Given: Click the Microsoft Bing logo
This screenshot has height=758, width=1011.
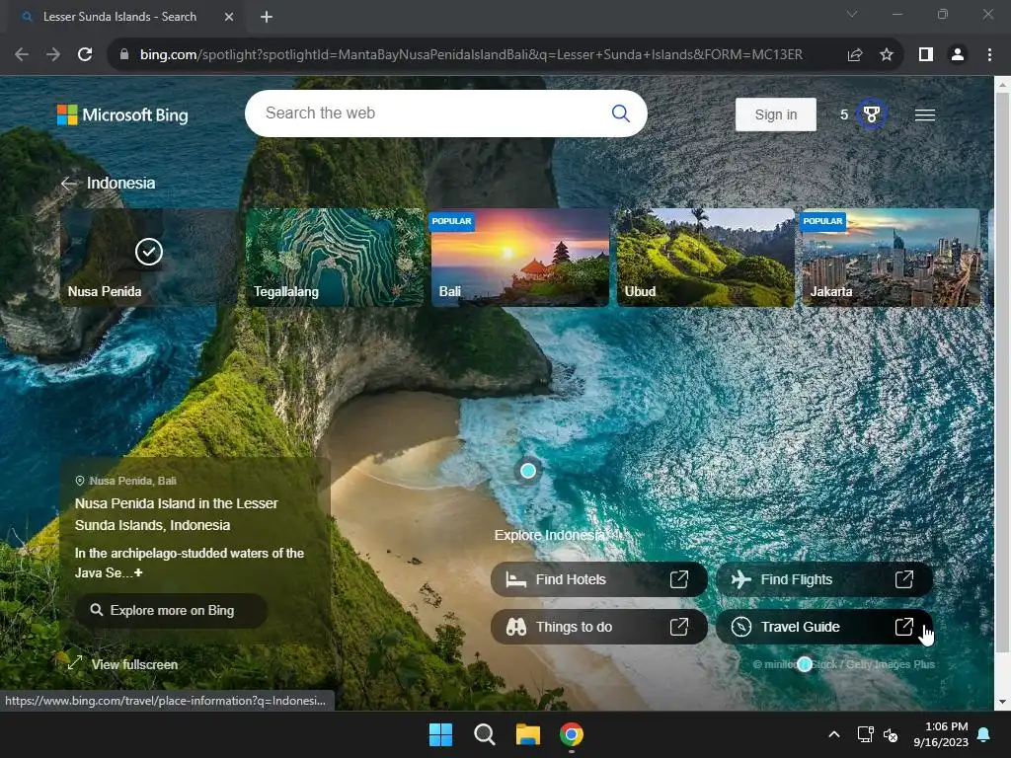Looking at the screenshot, I should pos(122,114).
